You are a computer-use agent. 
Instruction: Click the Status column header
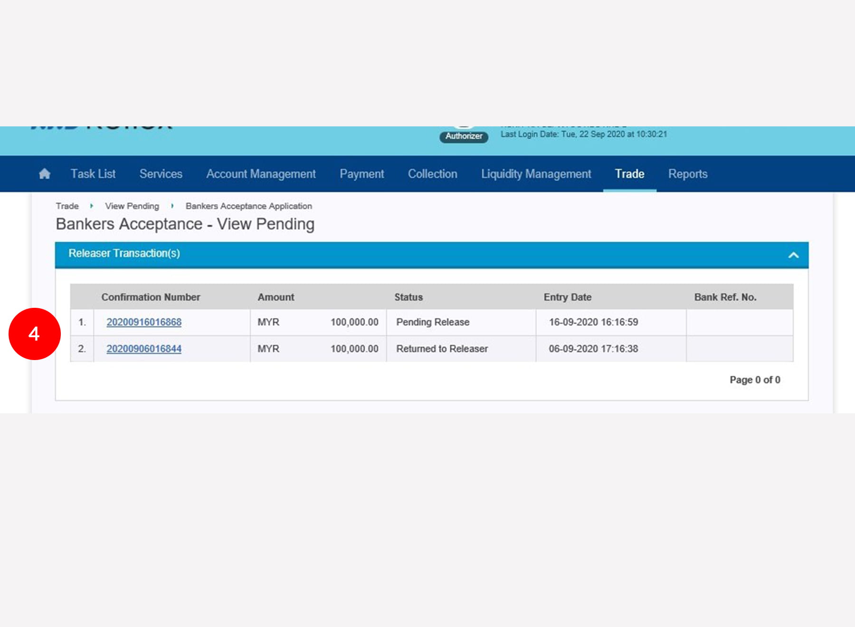click(x=408, y=297)
